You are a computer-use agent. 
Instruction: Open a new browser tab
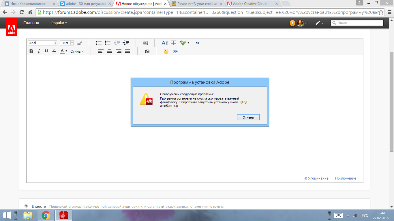286,4
